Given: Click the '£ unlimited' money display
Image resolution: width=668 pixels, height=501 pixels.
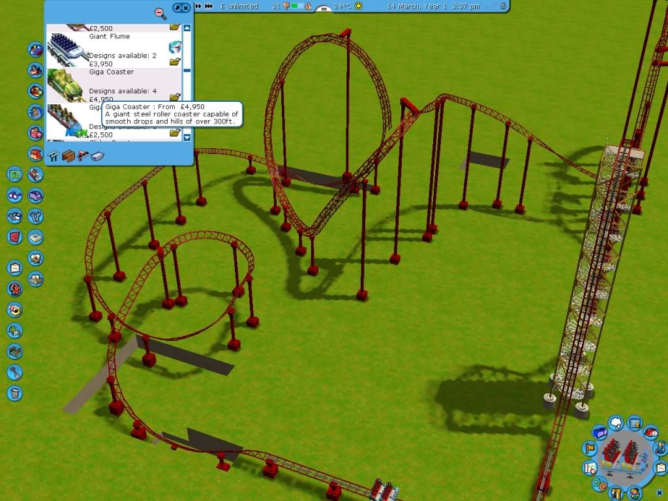Looking at the screenshot, I should (x=239, y=7).
